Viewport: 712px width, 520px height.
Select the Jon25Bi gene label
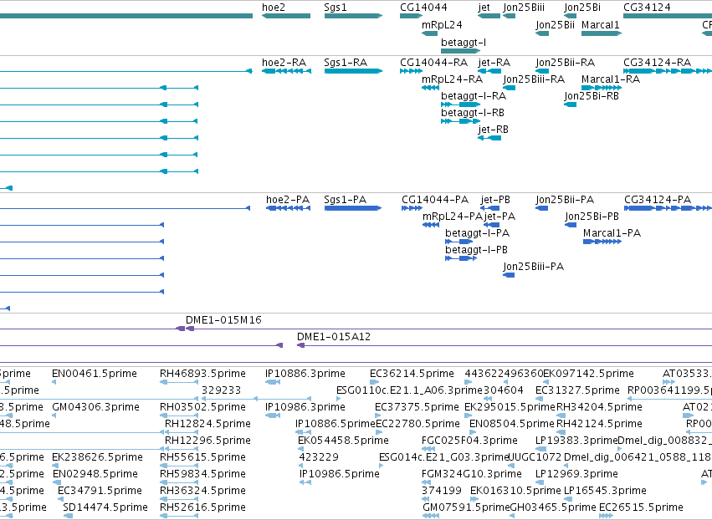point(582,8)
